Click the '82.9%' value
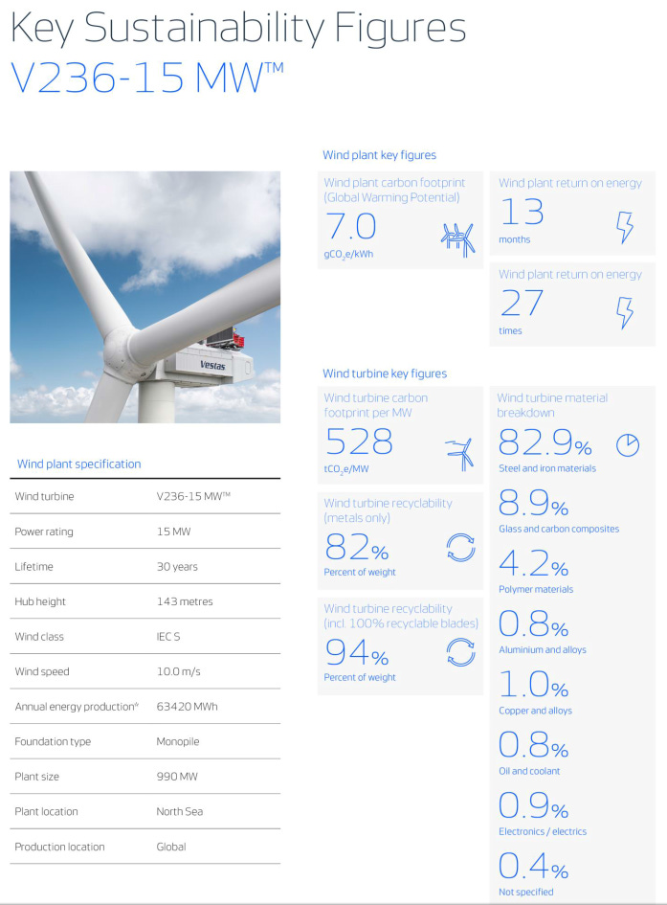This screenshot has height=905, width=667. point(545,442)
